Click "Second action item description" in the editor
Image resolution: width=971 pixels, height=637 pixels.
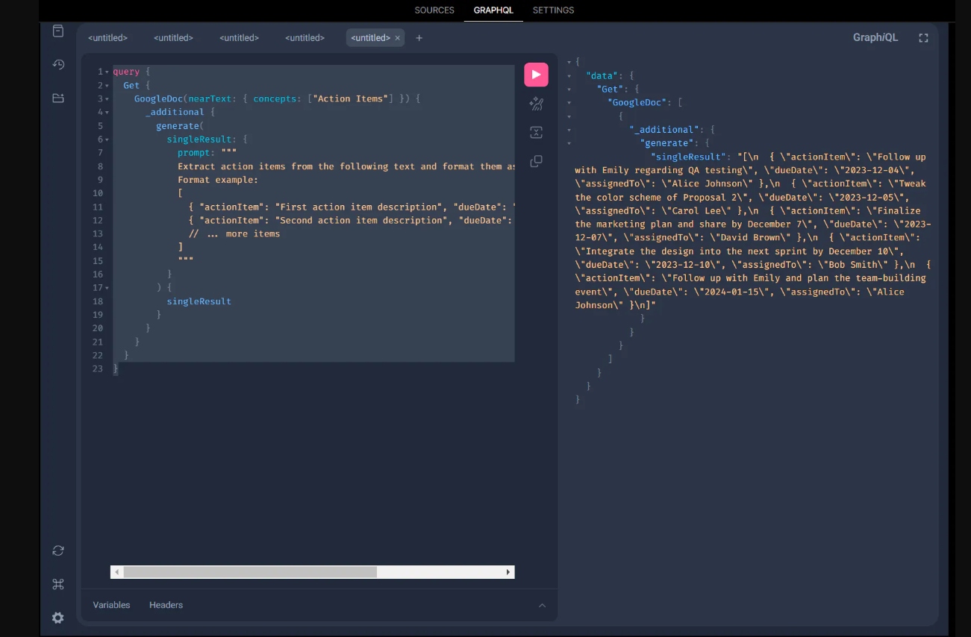360,220
